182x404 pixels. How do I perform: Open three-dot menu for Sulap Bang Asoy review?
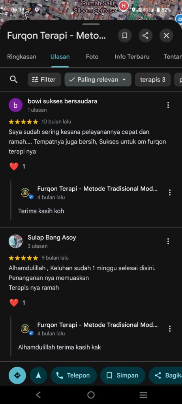point(168,241)
